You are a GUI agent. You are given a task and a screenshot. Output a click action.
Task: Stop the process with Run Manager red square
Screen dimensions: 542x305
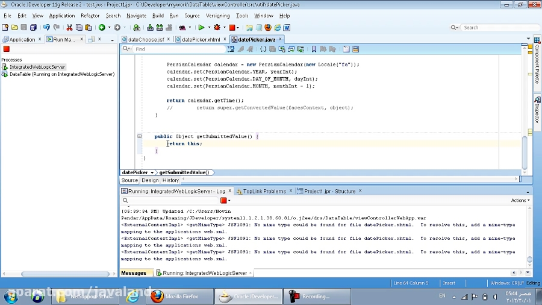click(7, 49)
